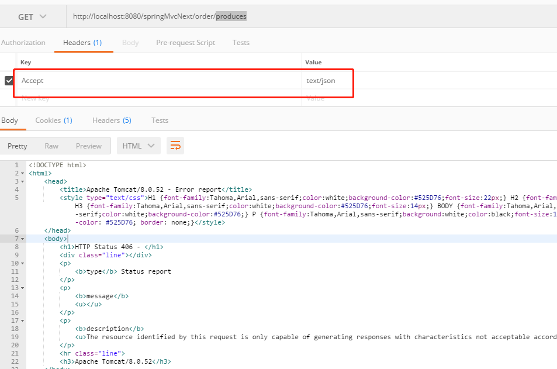Viewport: 557px width, 369px height.
Task: Collapse the p tag on line 13
Action: [x=22, y=288]
